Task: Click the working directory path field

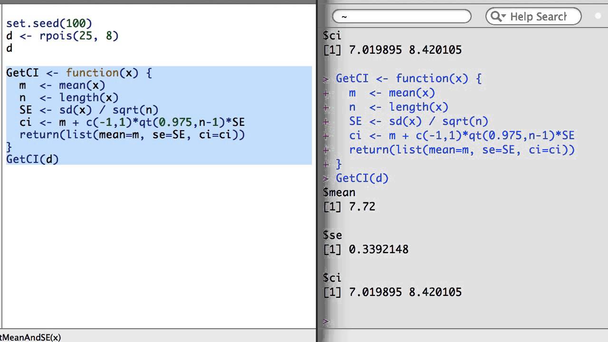Action: [401, 17]
